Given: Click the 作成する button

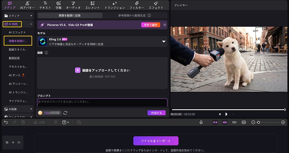Looking at the screenshot, I should (156, 113).
